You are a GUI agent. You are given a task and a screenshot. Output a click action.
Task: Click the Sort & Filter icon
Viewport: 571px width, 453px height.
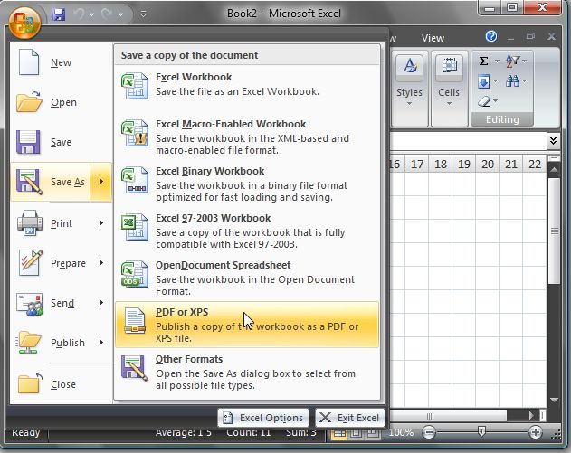coord(513,61)
